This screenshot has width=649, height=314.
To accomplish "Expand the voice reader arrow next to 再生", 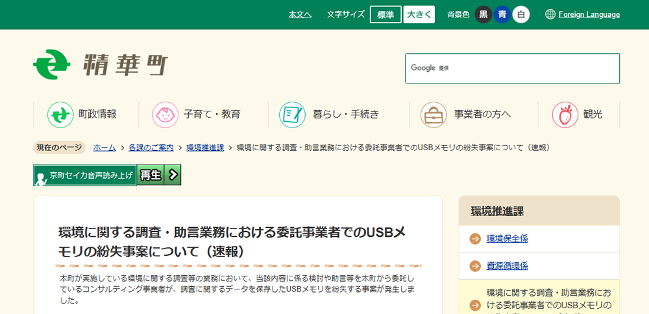I will click(173, 175).
